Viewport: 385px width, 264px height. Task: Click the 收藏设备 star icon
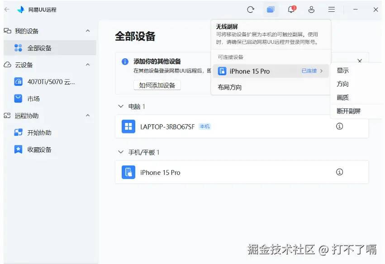click(18, 150)
